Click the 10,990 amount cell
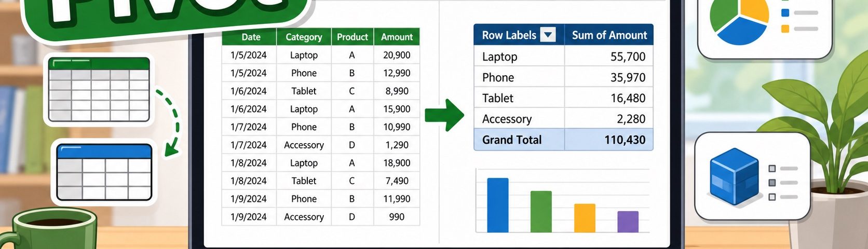The width and height of the screenshot is (868, 249). pyautogui.click(x=397, y=127)
